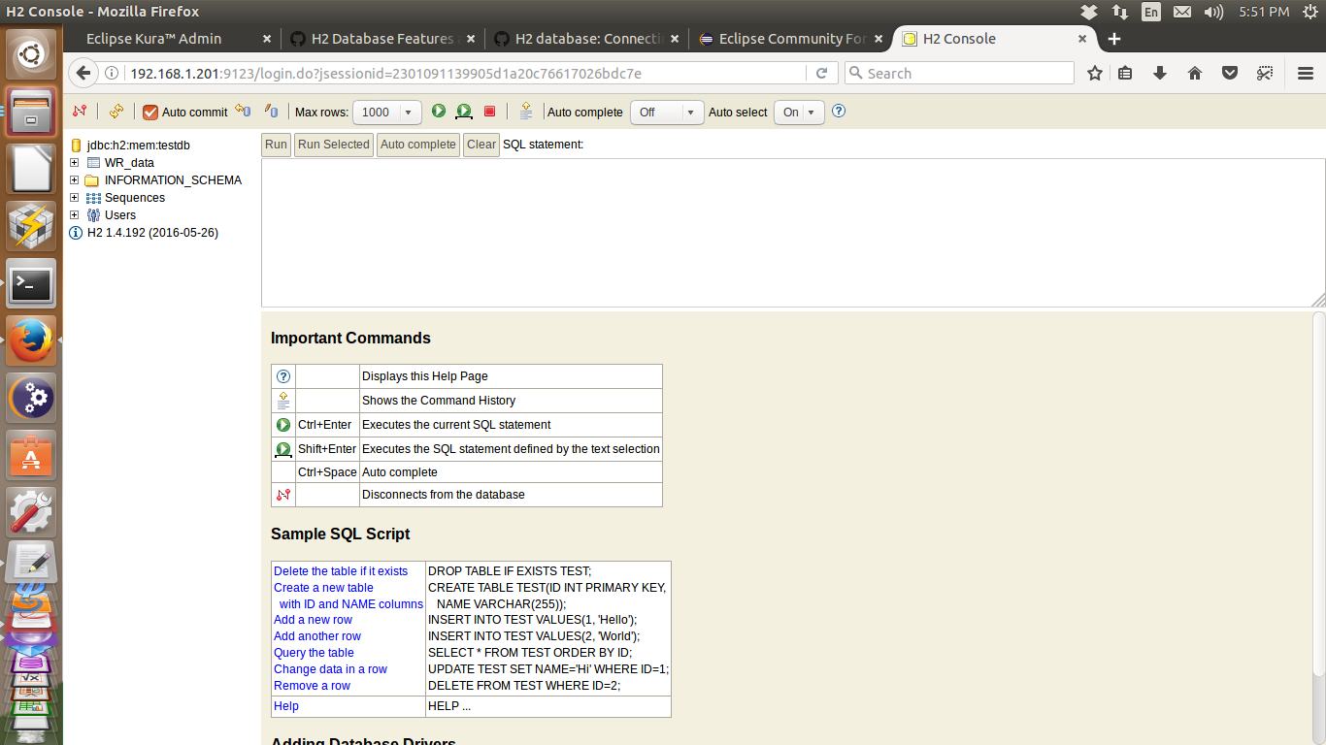Click Firefox back arrow button
The height and width of the screenshot is (745, 1326).
click(83, 73)
